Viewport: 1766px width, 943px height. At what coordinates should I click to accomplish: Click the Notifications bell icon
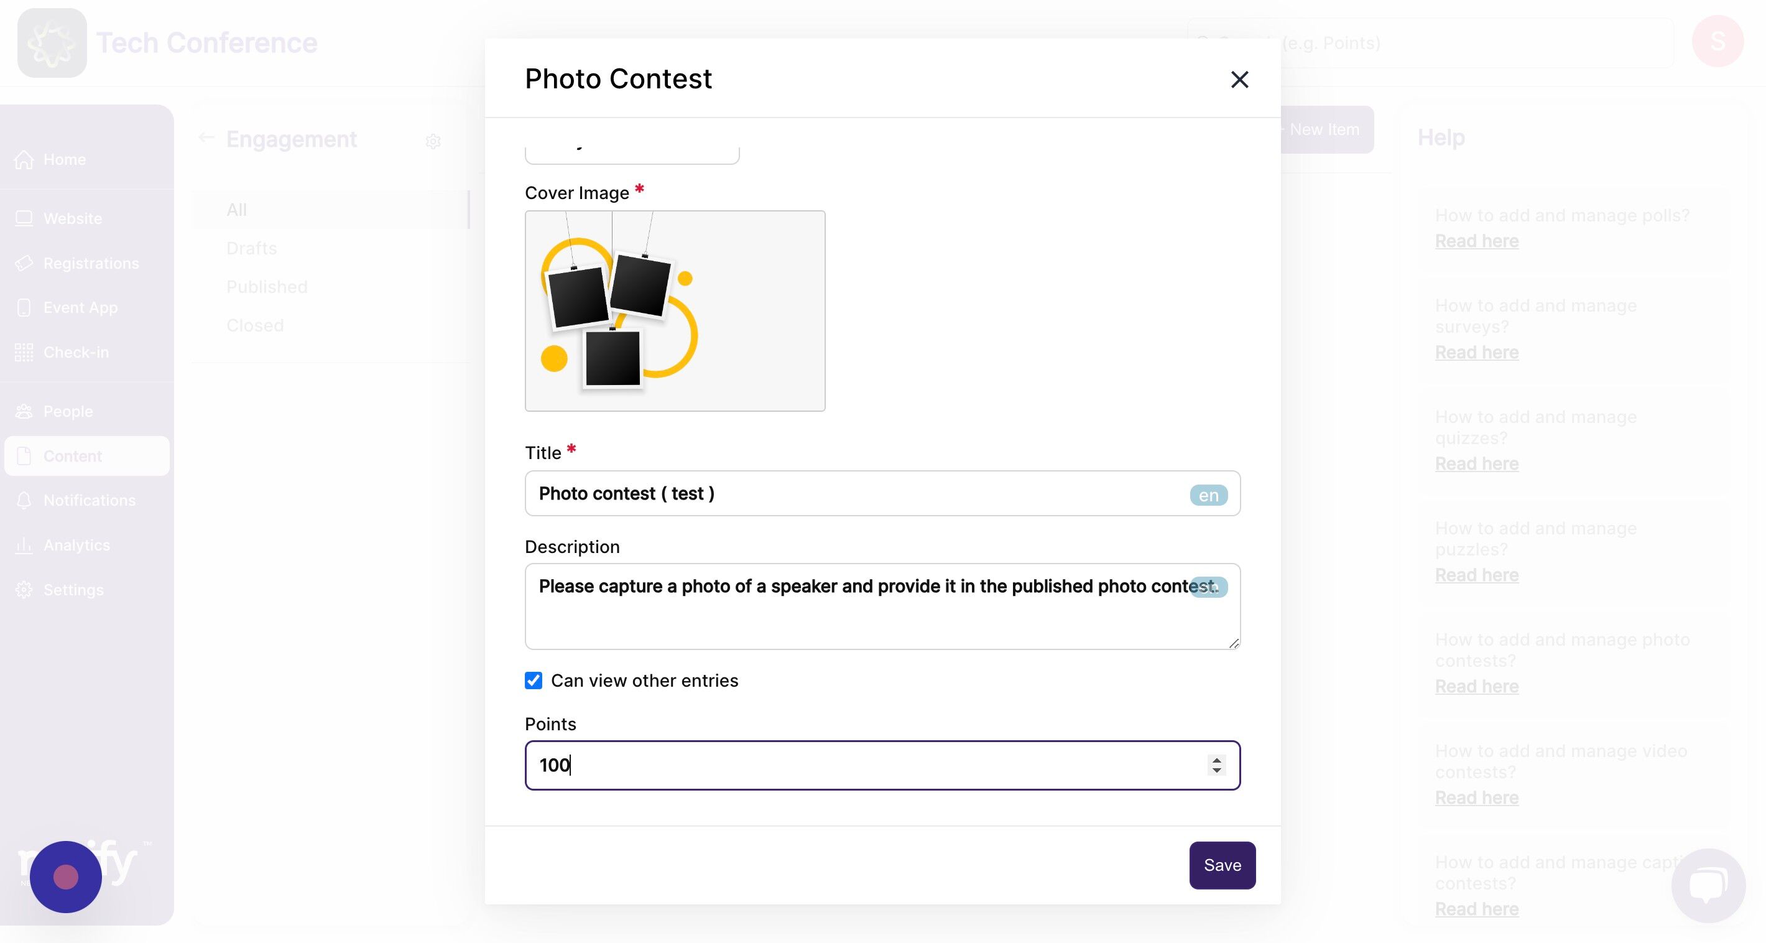(24, 500)
